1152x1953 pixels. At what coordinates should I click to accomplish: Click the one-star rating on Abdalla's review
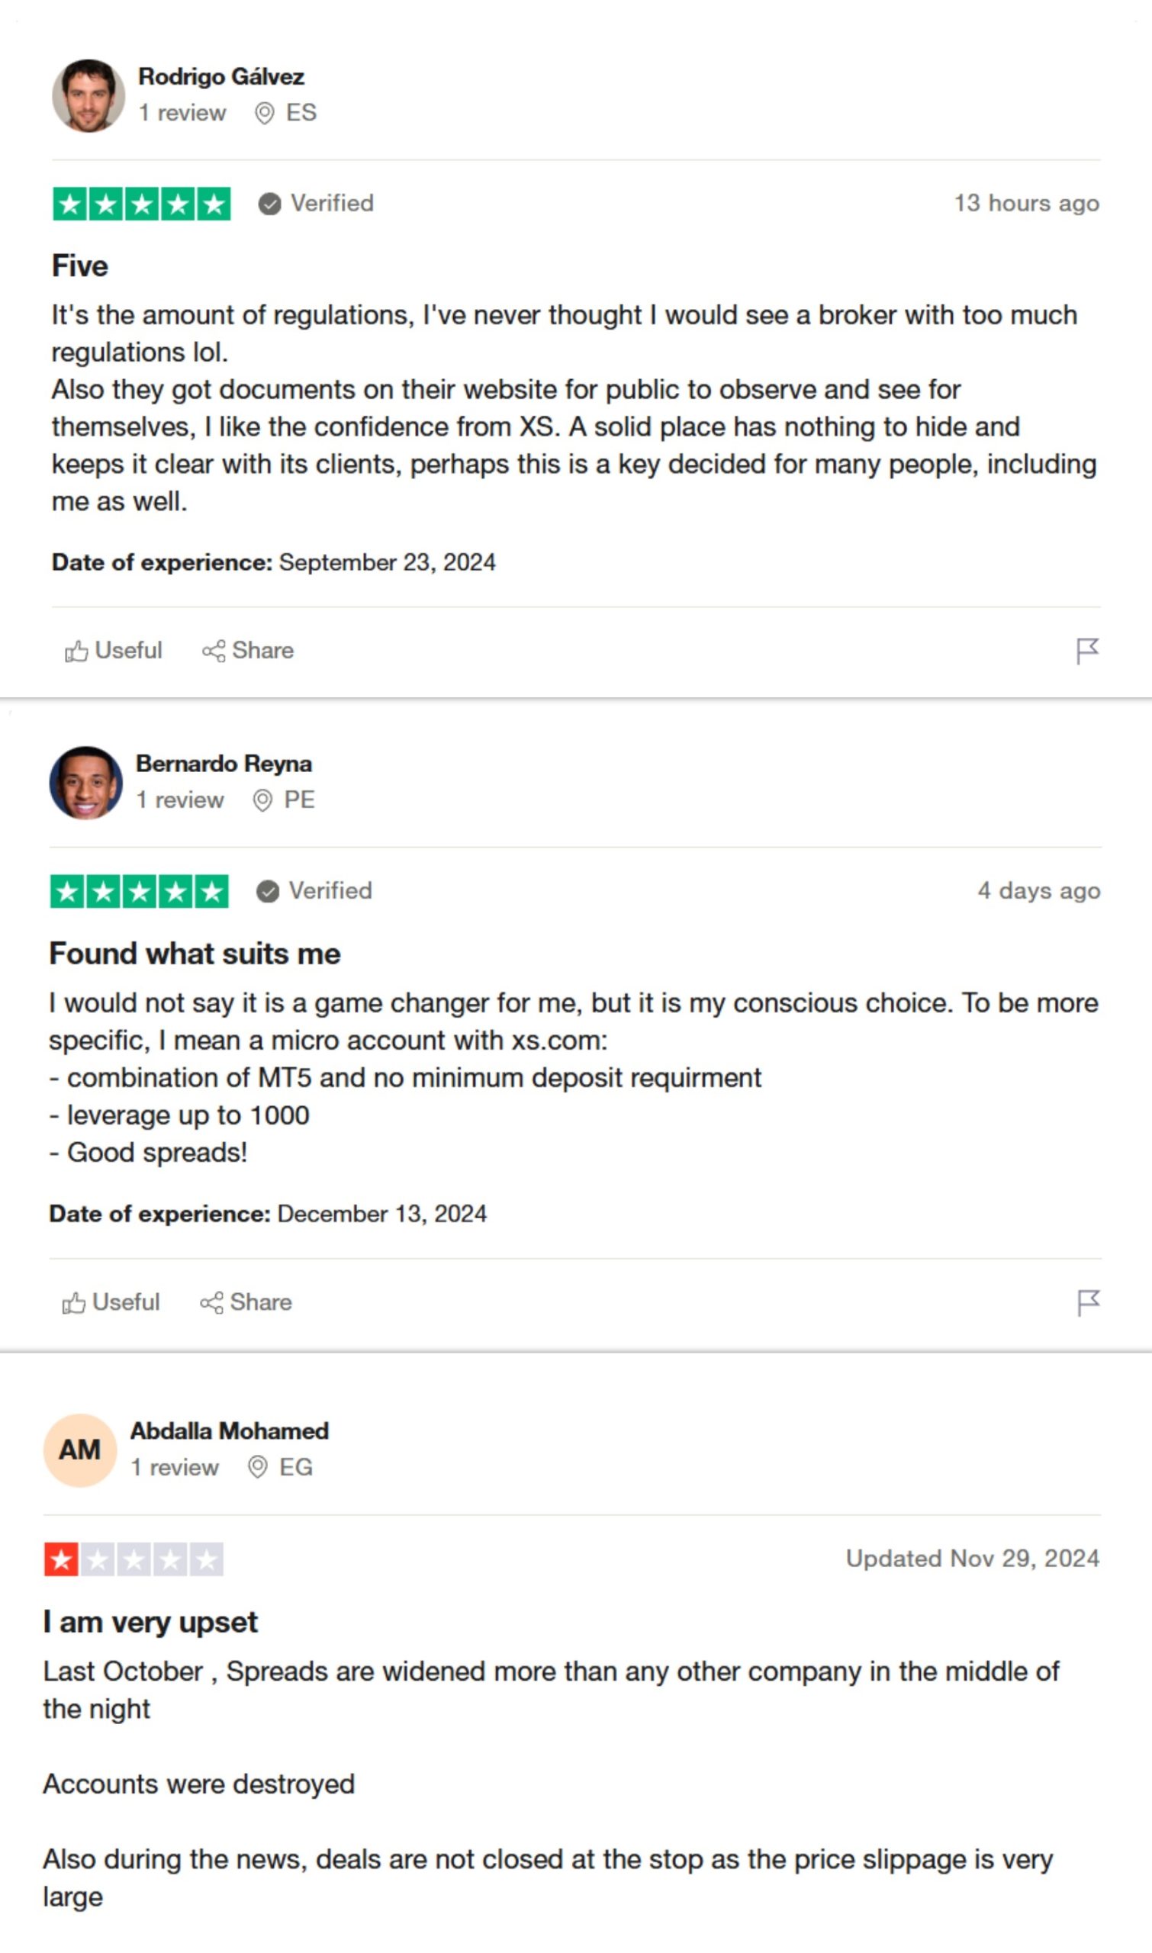pyautogui.click(x=134, y=1559)
